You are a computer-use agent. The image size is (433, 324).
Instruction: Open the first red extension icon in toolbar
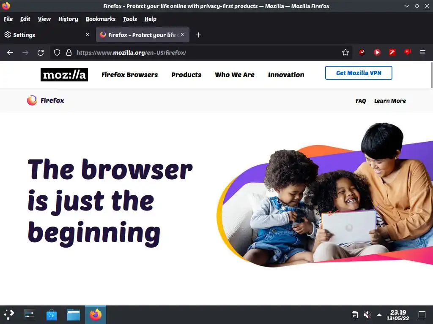click(x=362, y=52)
